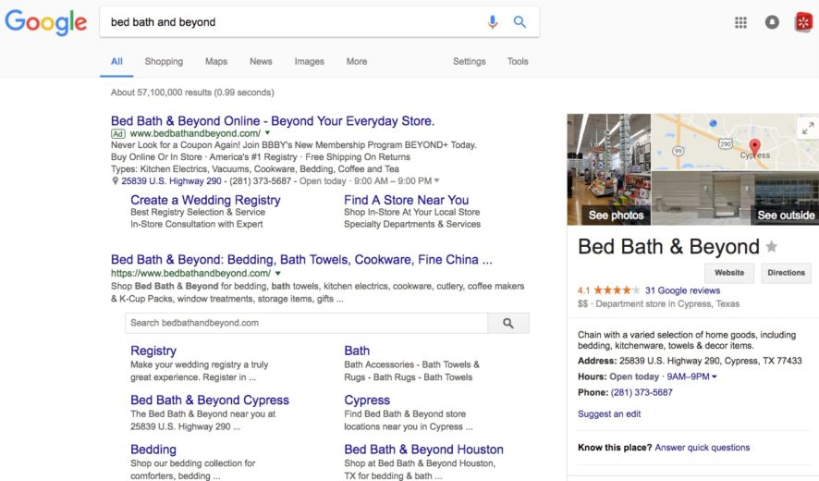Open the Bath sitelink
The image size is (819, 481).
pyautogui.click(x=357, y=351)
